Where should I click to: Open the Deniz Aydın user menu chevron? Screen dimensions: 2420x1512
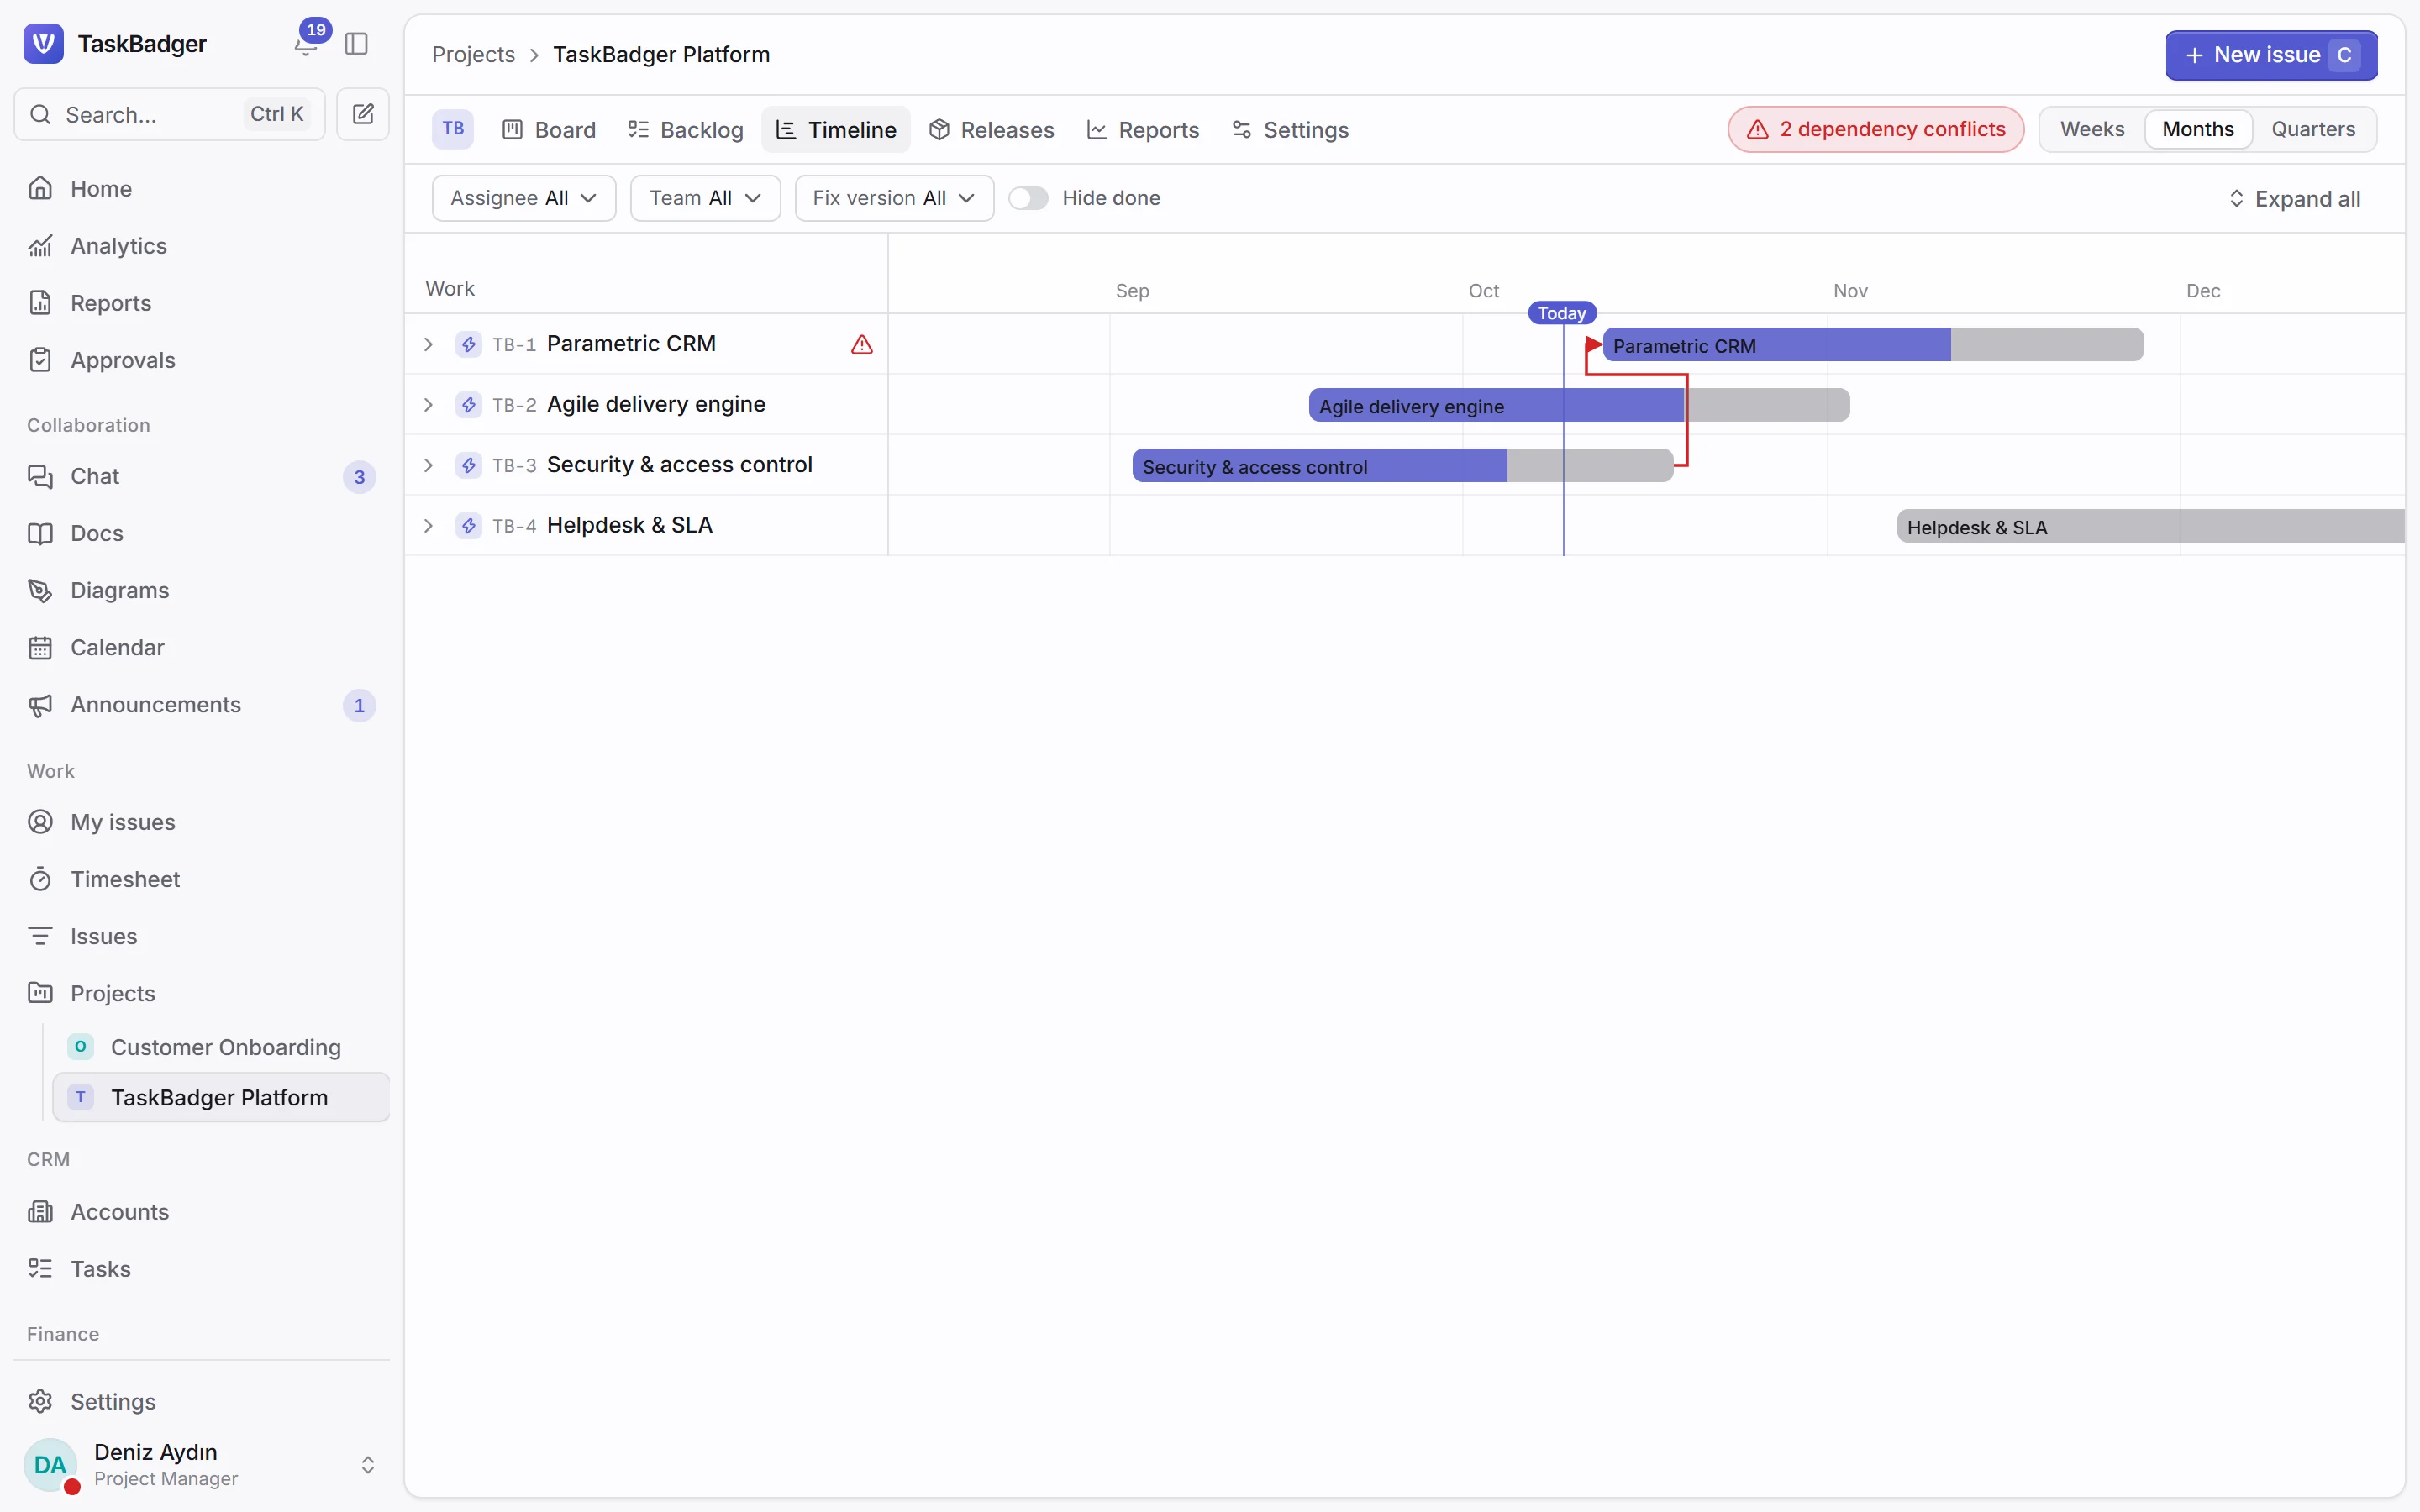(x=368, y=1464)
